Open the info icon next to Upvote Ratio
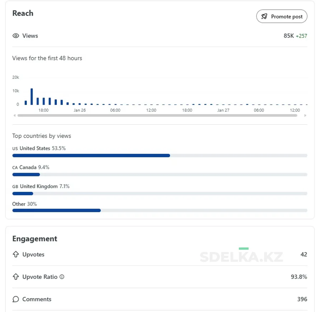333x312 pixels. coord(62,277)
